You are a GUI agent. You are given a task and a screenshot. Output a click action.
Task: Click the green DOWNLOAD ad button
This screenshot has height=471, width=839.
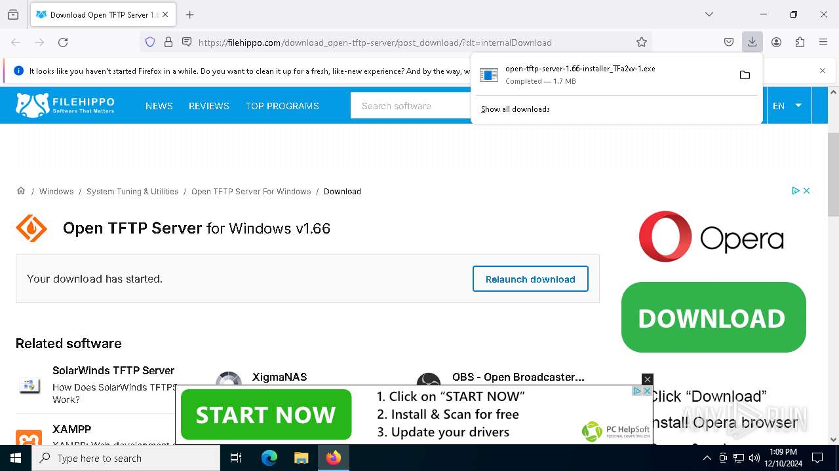pyautogui.click(x=713, y=317)
